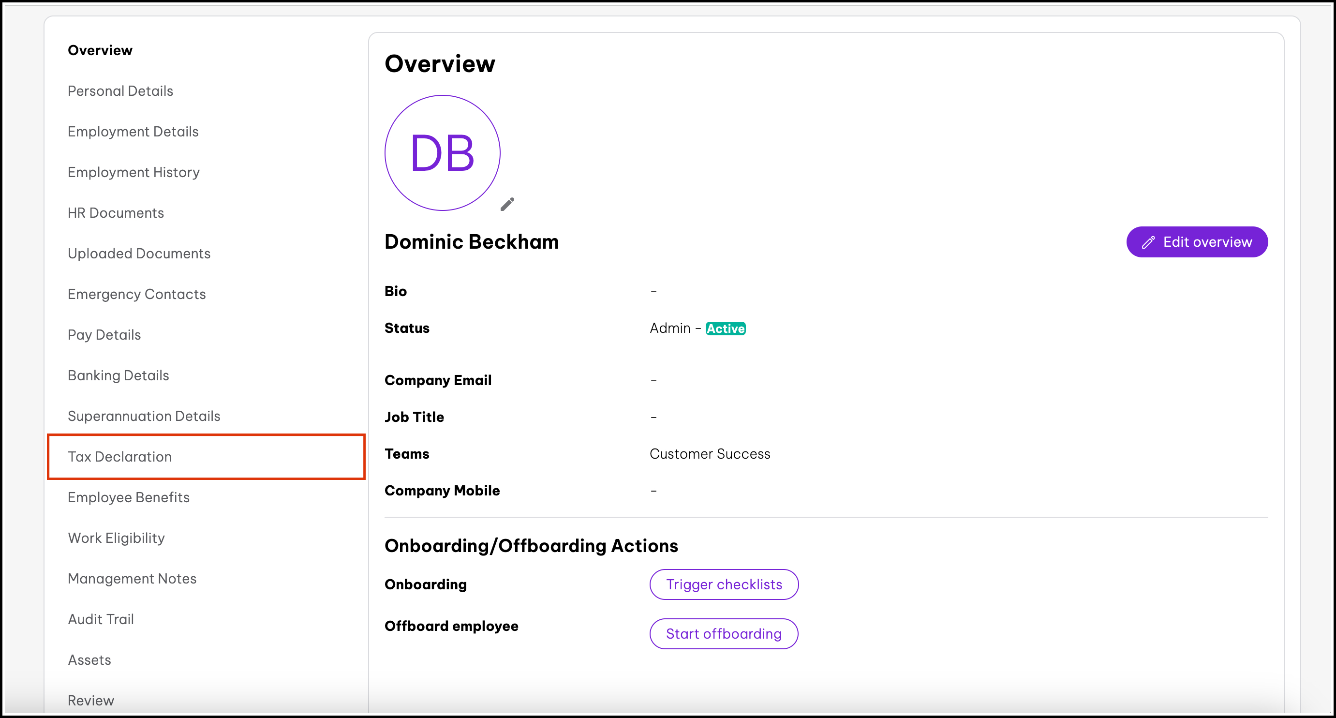Open HR Documents section

(116, 213)
